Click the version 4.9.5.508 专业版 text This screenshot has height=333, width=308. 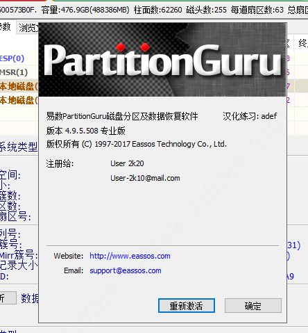coord(86,131)
